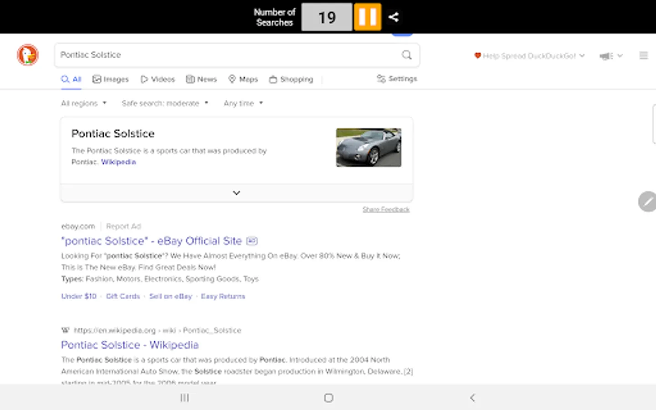Screen dimensions: 656x410
Task: Open the Easy Returns eBay sublink
Action: [x=223, y=296]
